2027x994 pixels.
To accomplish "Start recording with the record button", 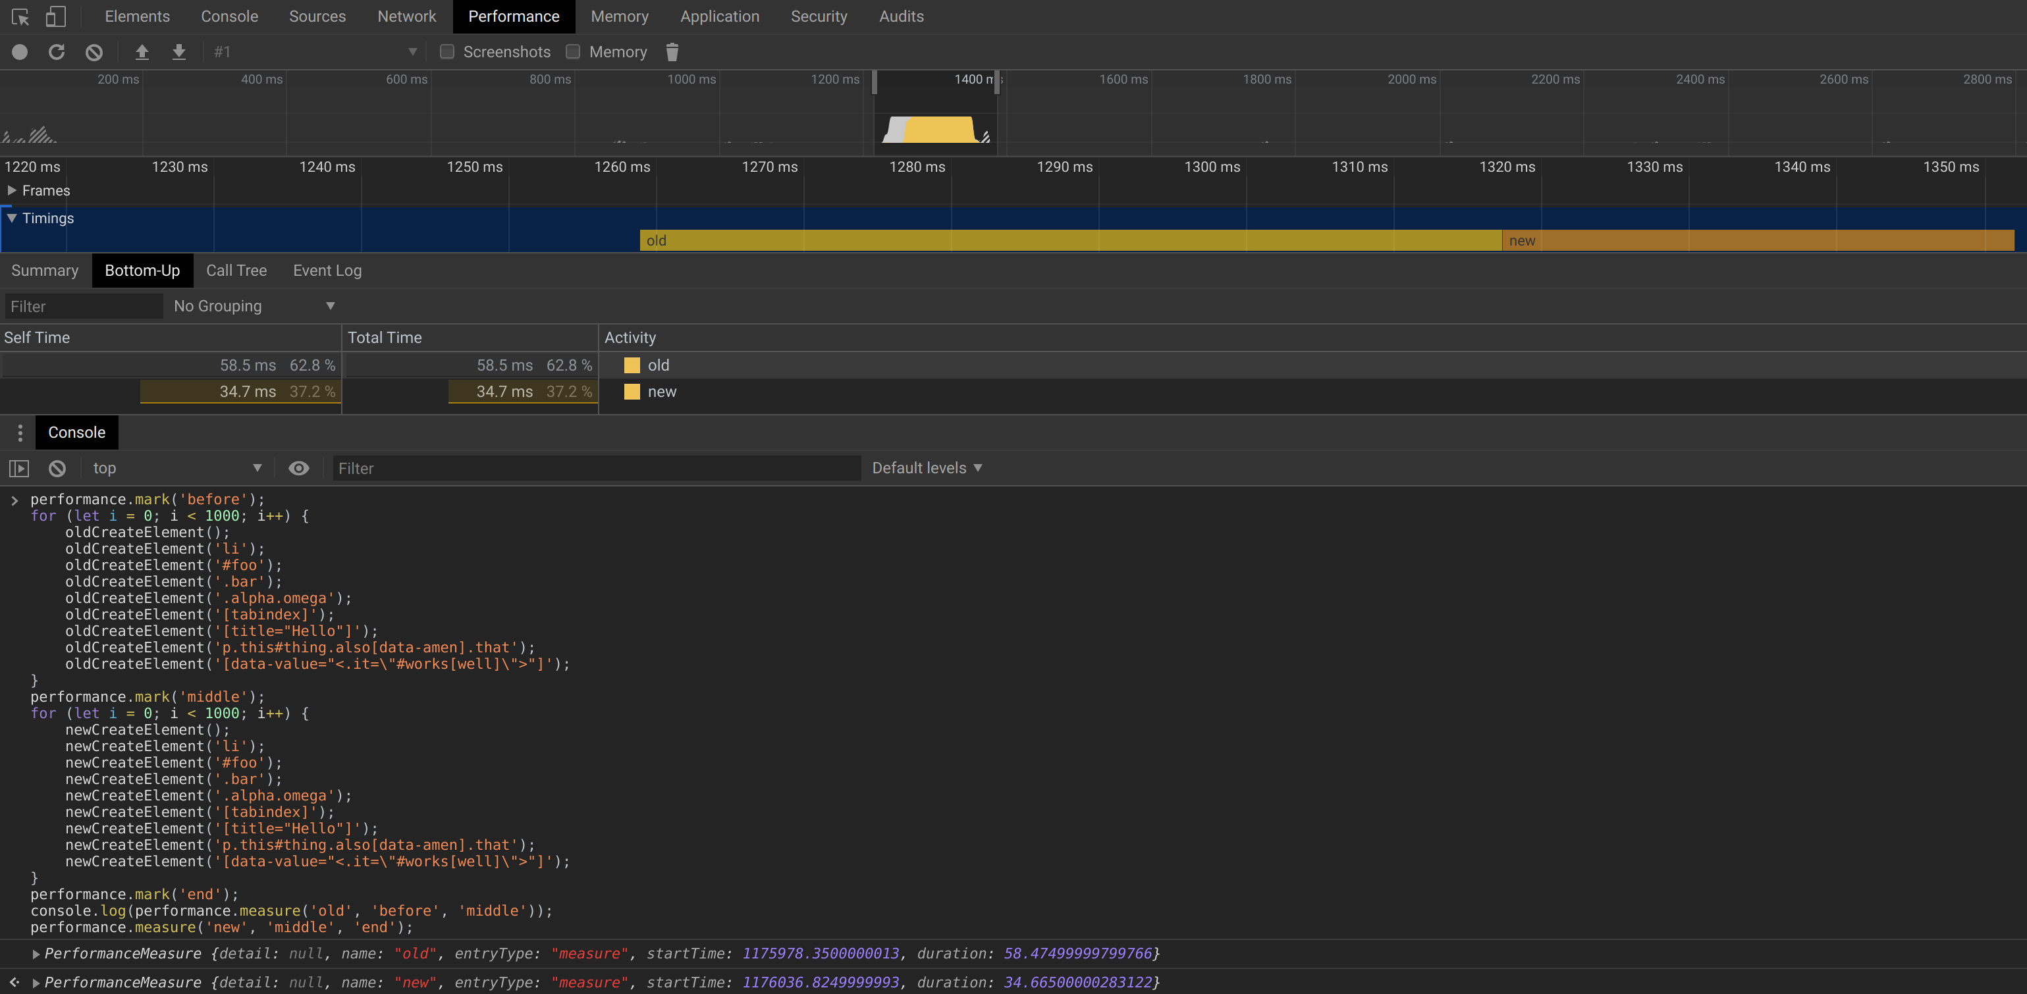I will tap(20, 52).
